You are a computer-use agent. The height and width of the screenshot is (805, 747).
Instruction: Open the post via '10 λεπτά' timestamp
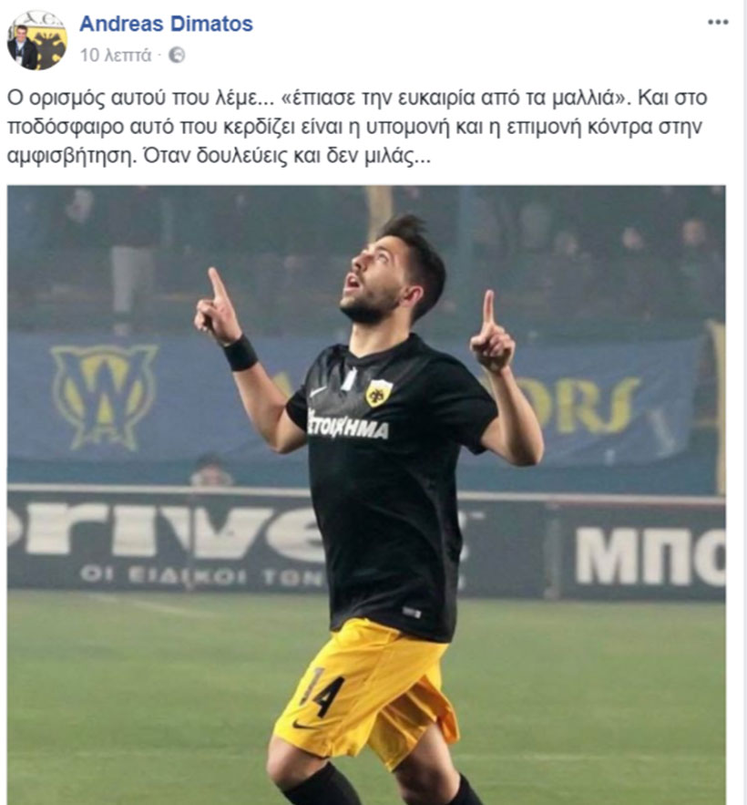pos(116,55)
